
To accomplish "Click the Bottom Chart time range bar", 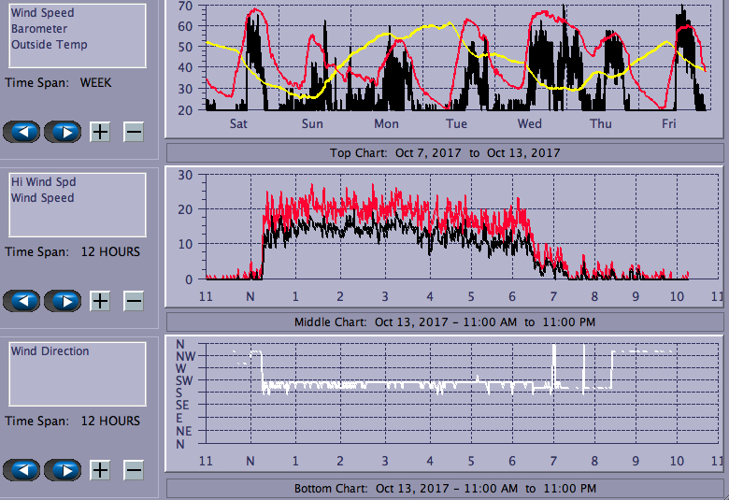I will click(445, 488).
